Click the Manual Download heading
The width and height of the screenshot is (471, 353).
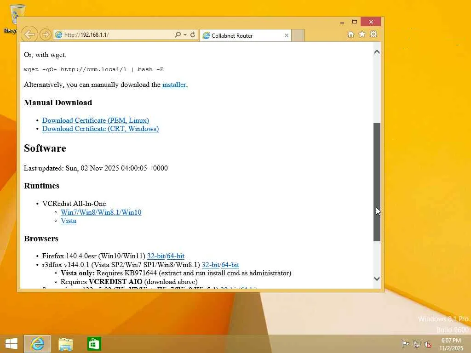tap(58, 102)
